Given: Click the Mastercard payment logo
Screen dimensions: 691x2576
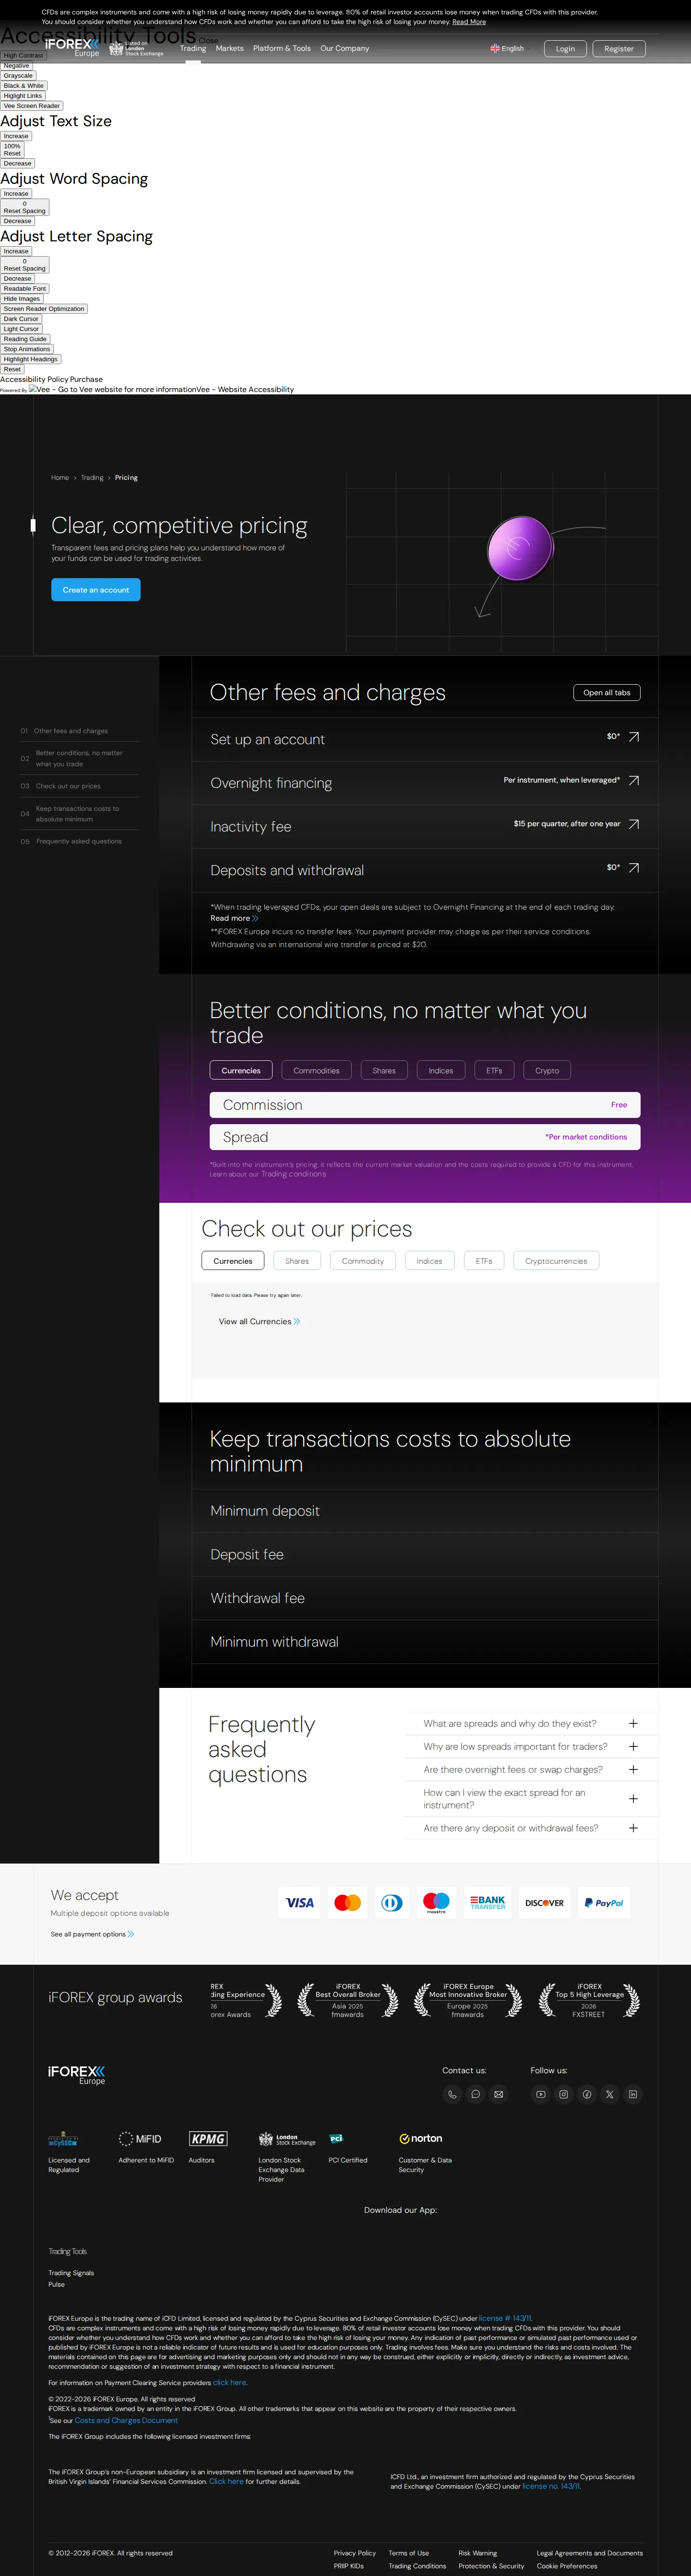Looking at the screenshot, I should pyautogui.click(x=348, y=1903).
